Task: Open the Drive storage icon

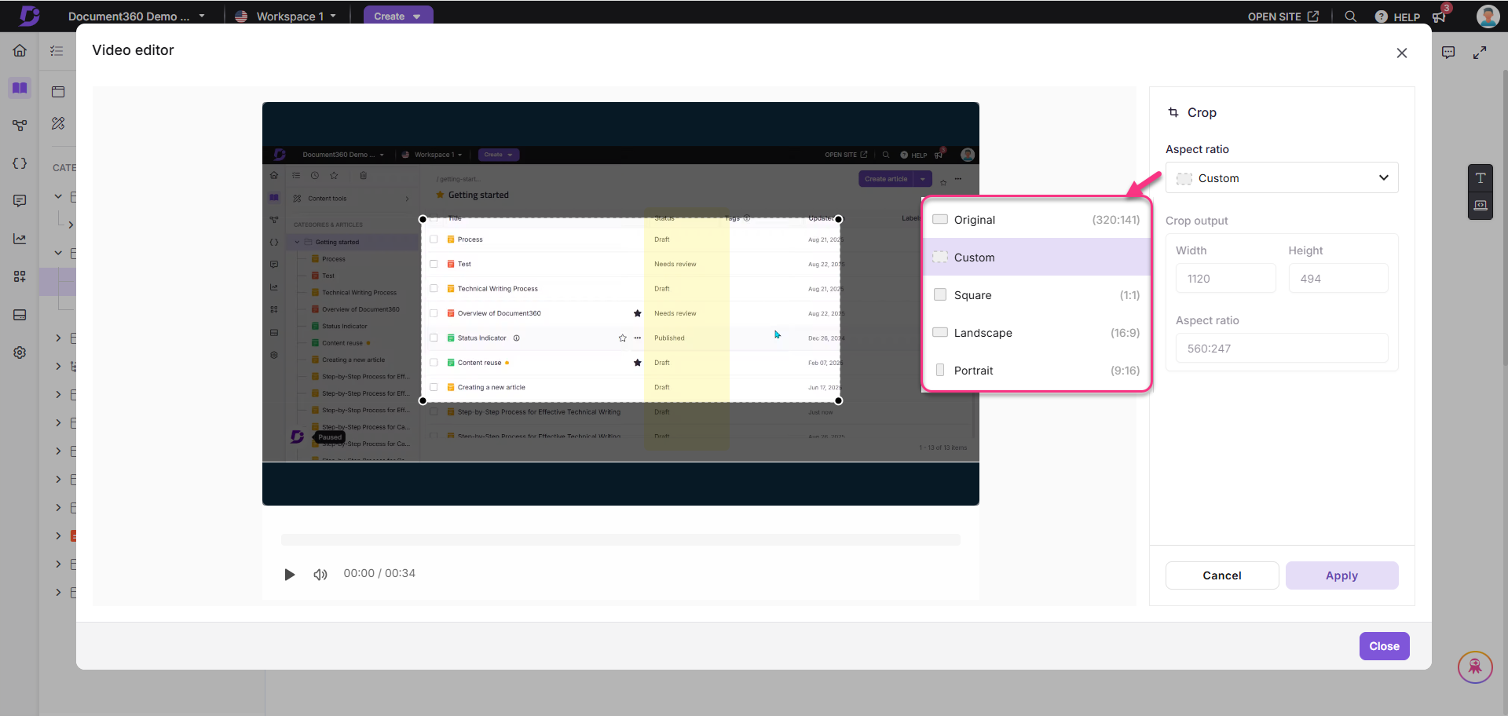Action: pos(20,315)
